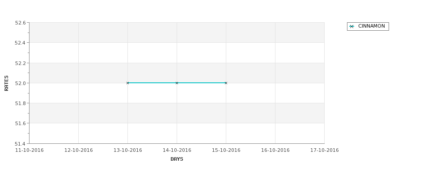Click the 12-10-2016 x-axis label
Screen dimensions: 436x191
click(x=78, y=150)
